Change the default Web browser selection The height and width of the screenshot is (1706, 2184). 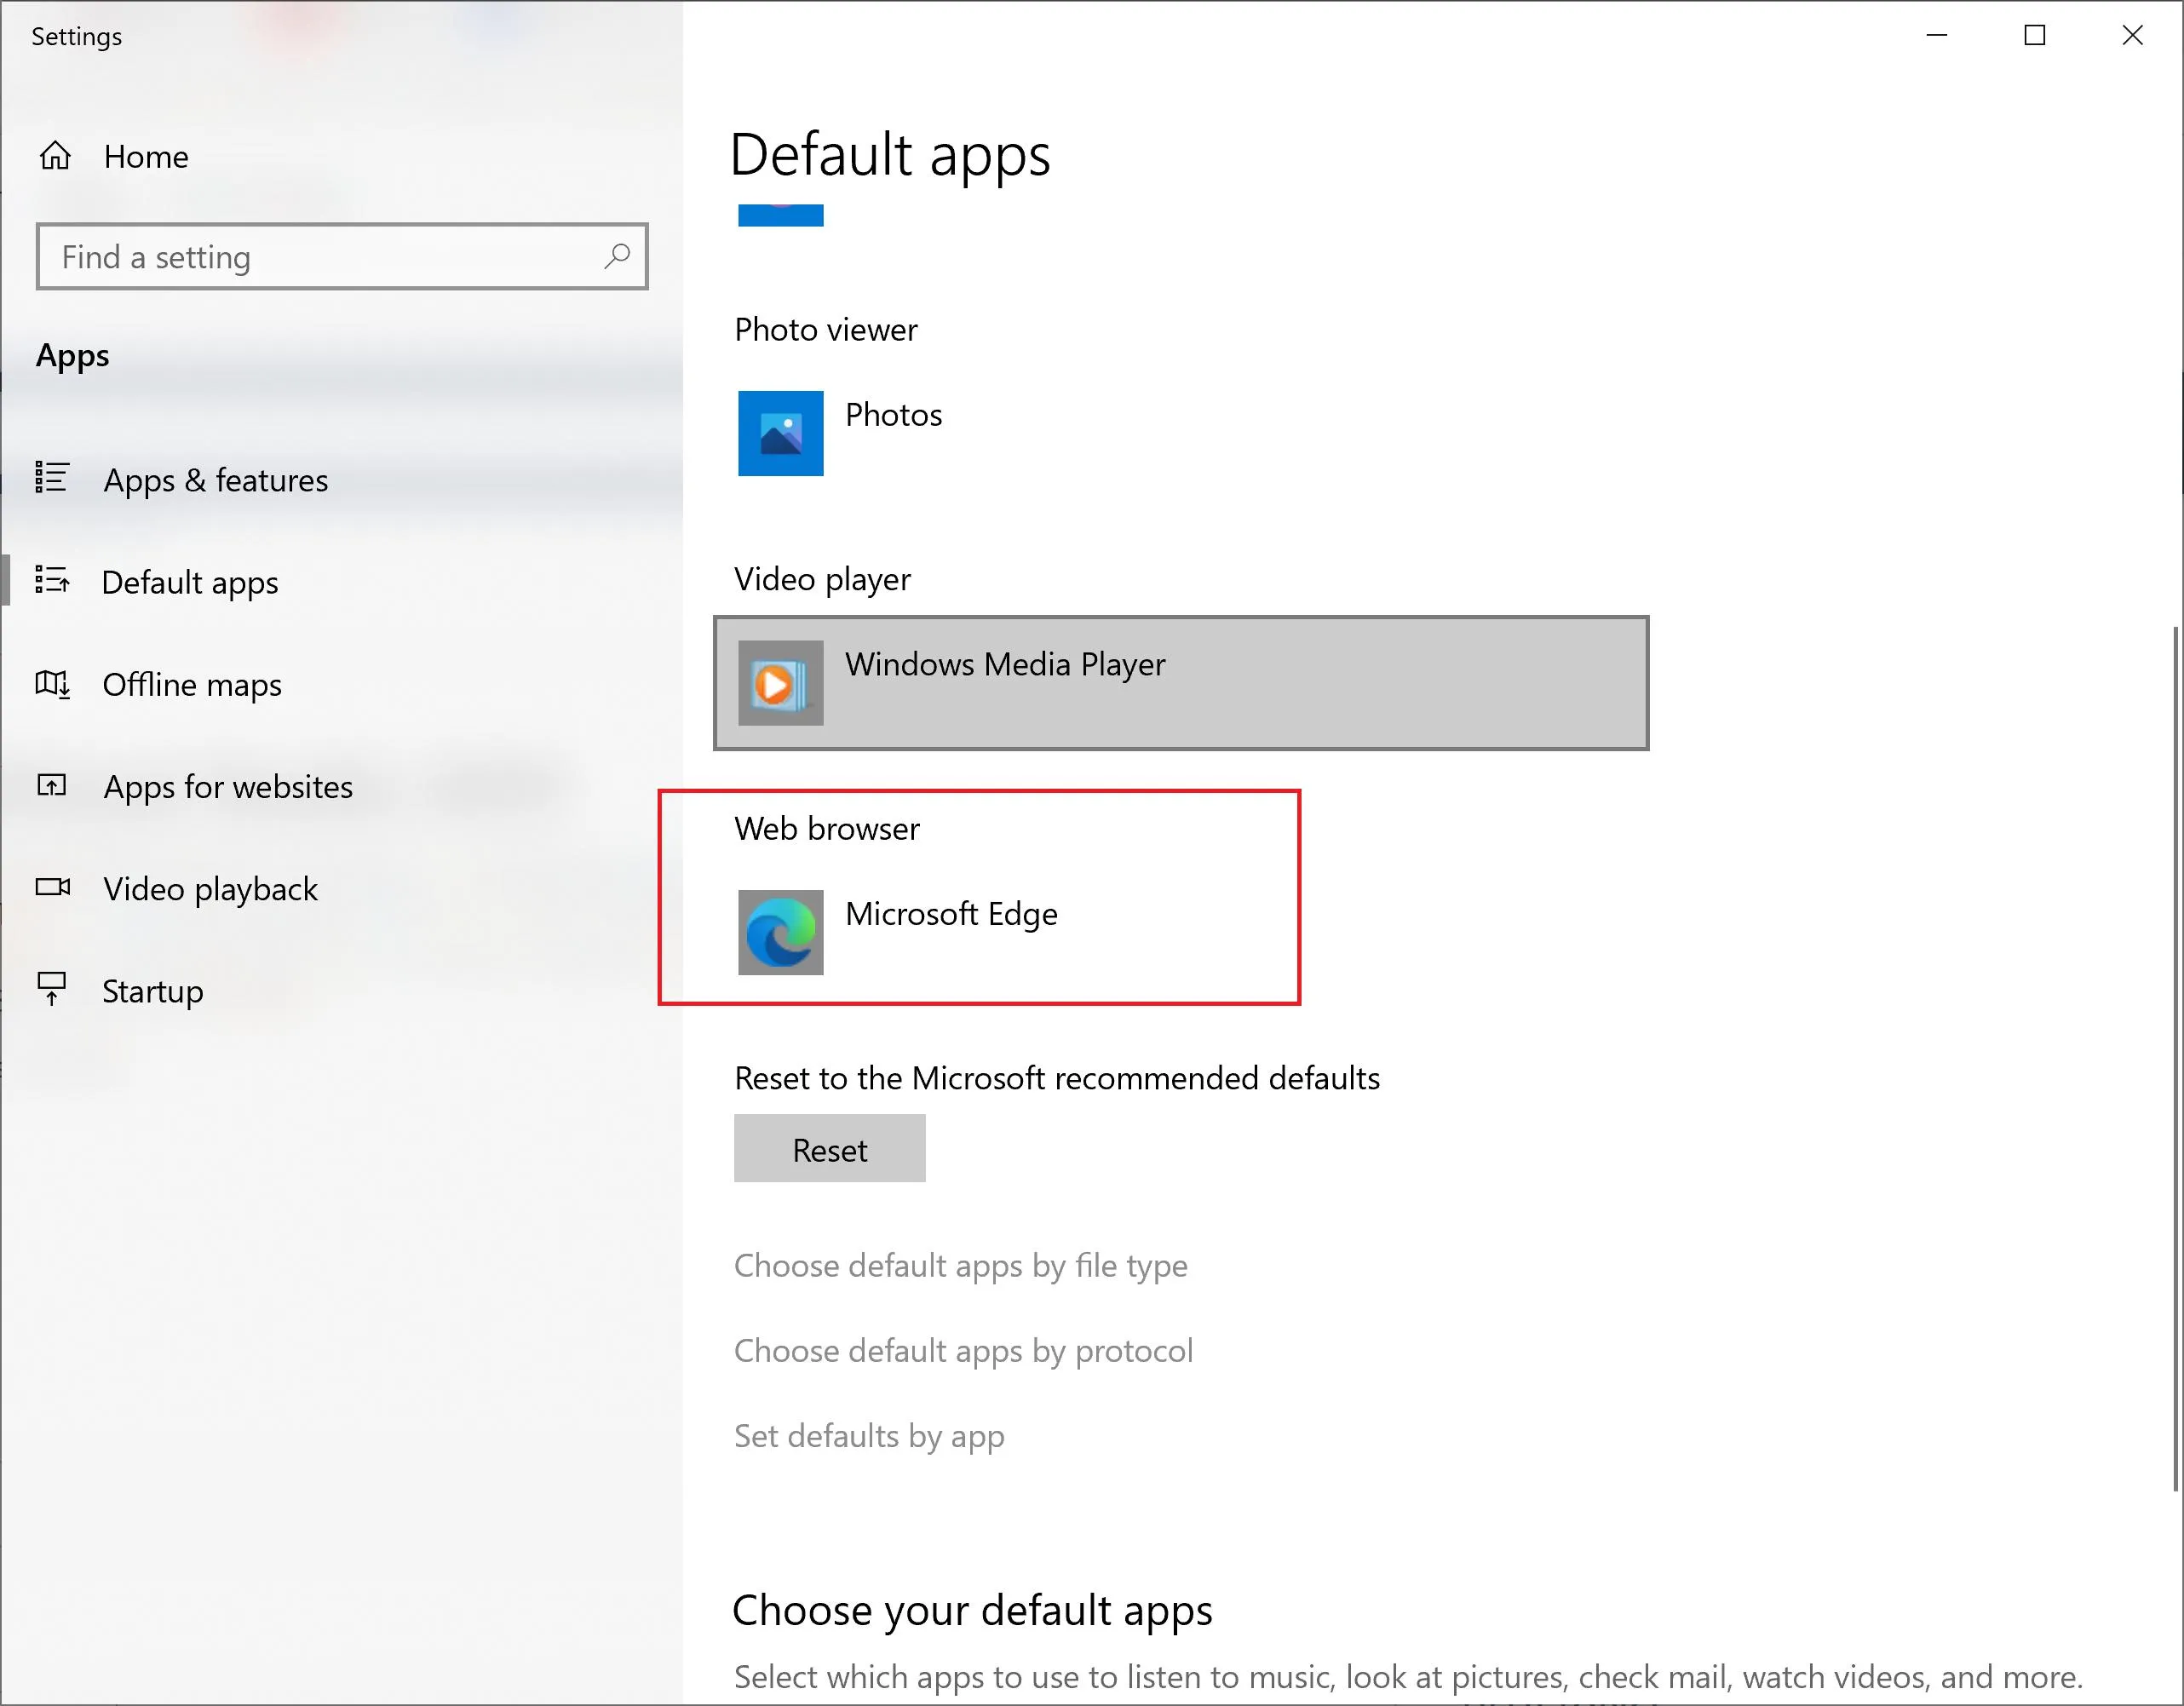pyautogui.click(x=950, y=914)
